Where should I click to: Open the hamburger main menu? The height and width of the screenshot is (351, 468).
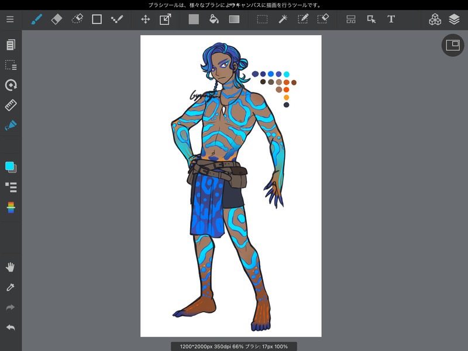click(10, 19)
